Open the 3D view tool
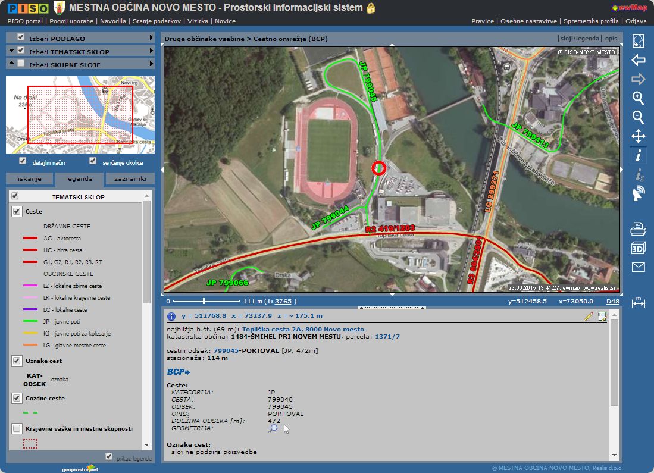654x473 pixels. [x=638, y=248]
